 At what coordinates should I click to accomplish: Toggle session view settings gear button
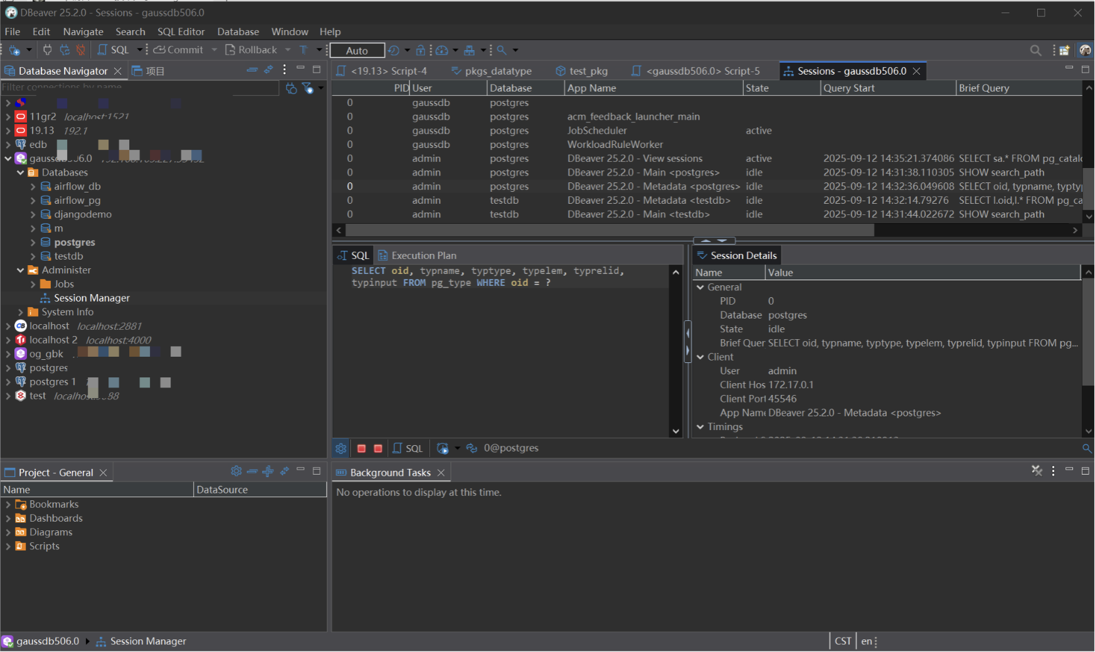click(341, 448)
